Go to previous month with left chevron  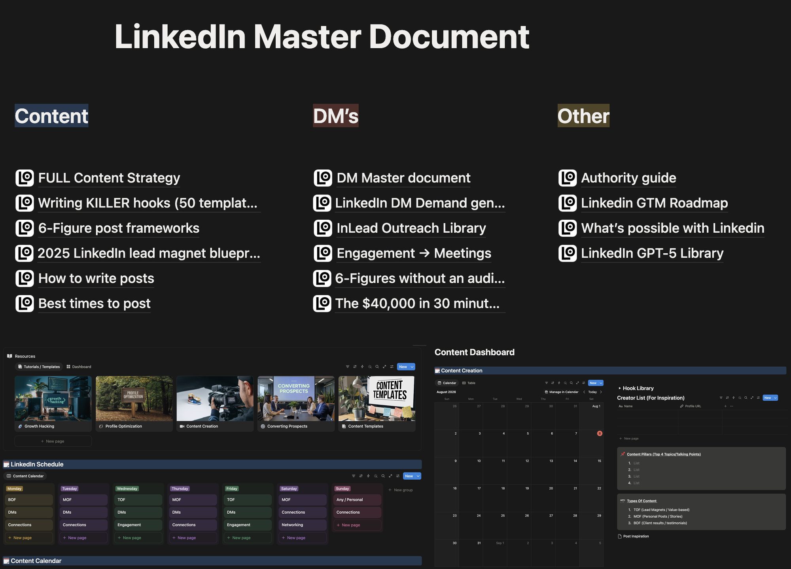point(584,392)
